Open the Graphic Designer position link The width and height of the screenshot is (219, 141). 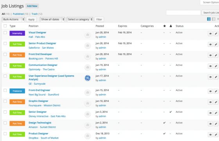tap(38, 101)
